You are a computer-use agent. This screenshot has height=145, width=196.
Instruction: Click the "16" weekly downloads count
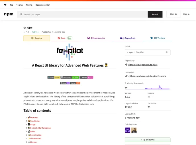(126, 88)
